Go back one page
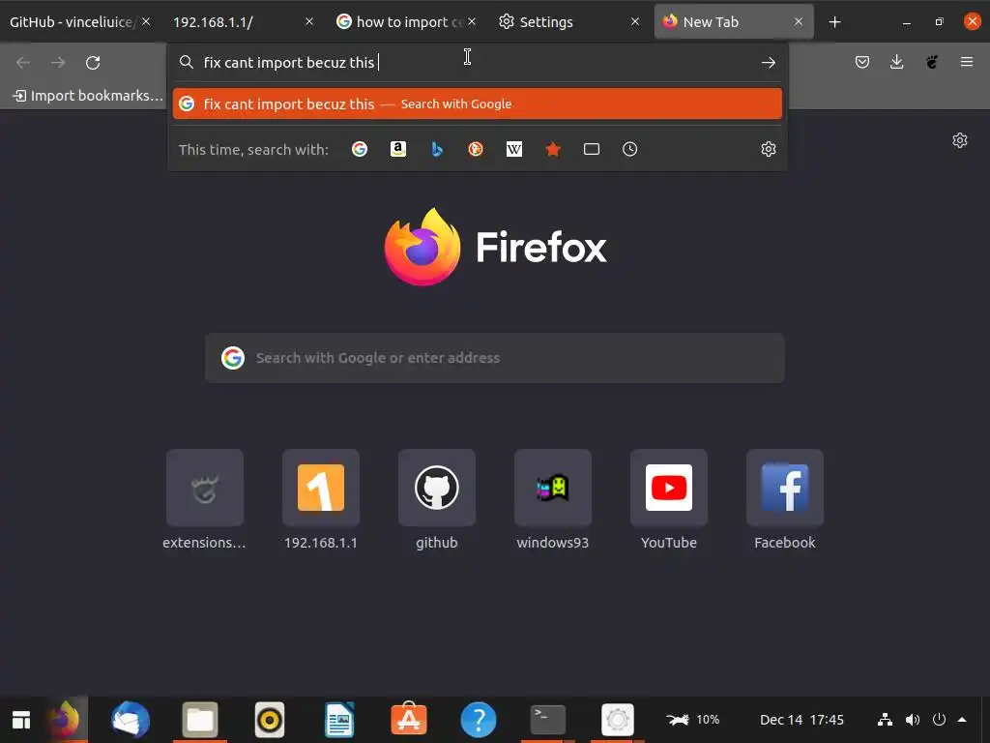 23,63
